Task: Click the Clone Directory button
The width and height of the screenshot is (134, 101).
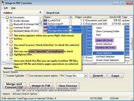Action: point(68,86)
